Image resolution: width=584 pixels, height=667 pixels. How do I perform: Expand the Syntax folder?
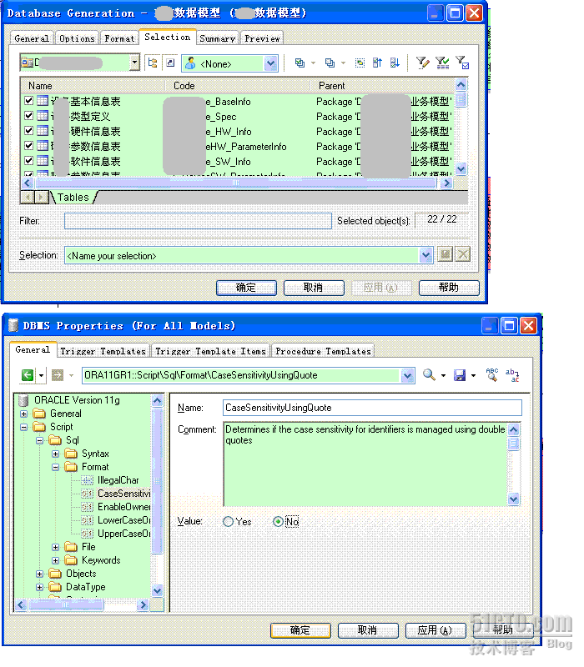(55, 454)
